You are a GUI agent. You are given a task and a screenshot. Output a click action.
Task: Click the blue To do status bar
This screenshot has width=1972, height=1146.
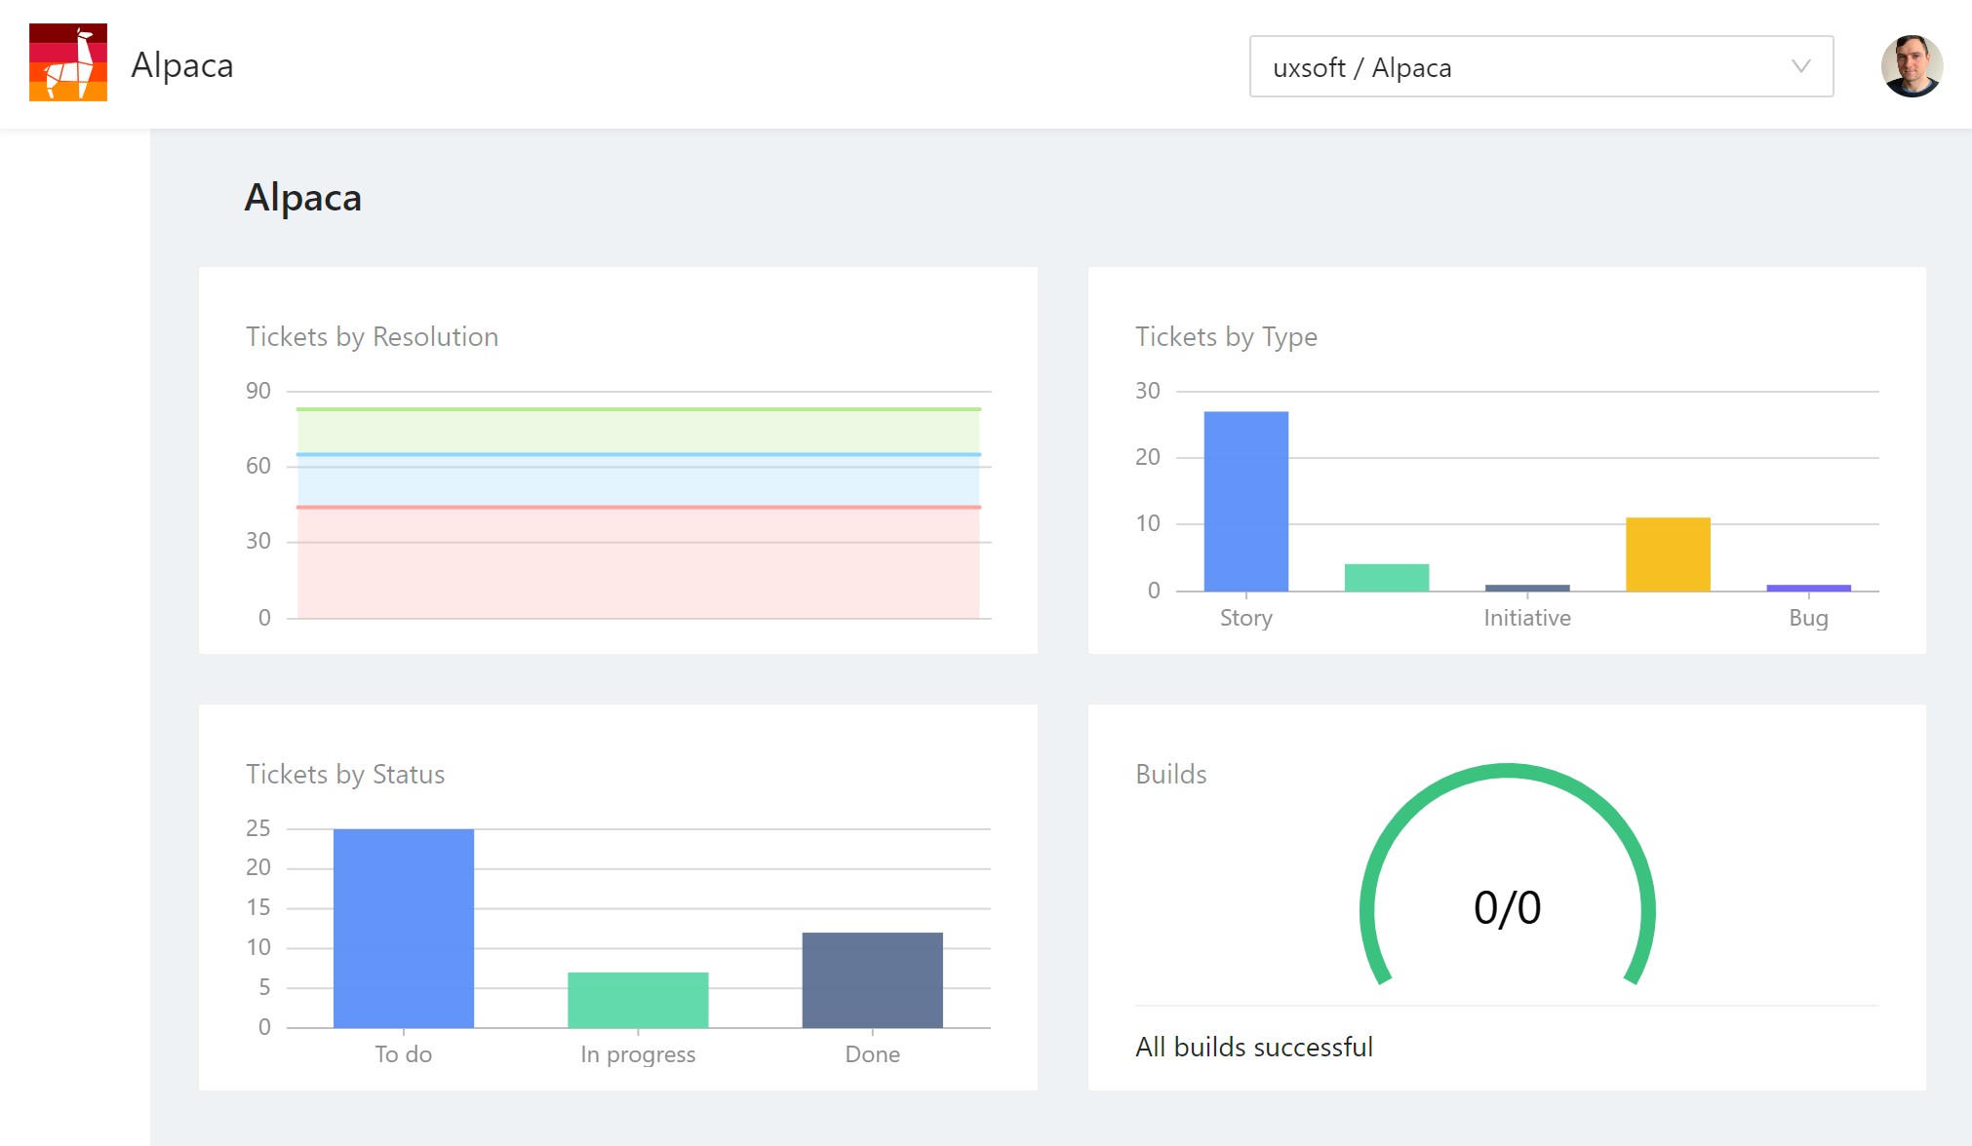[x=403, y=928]
